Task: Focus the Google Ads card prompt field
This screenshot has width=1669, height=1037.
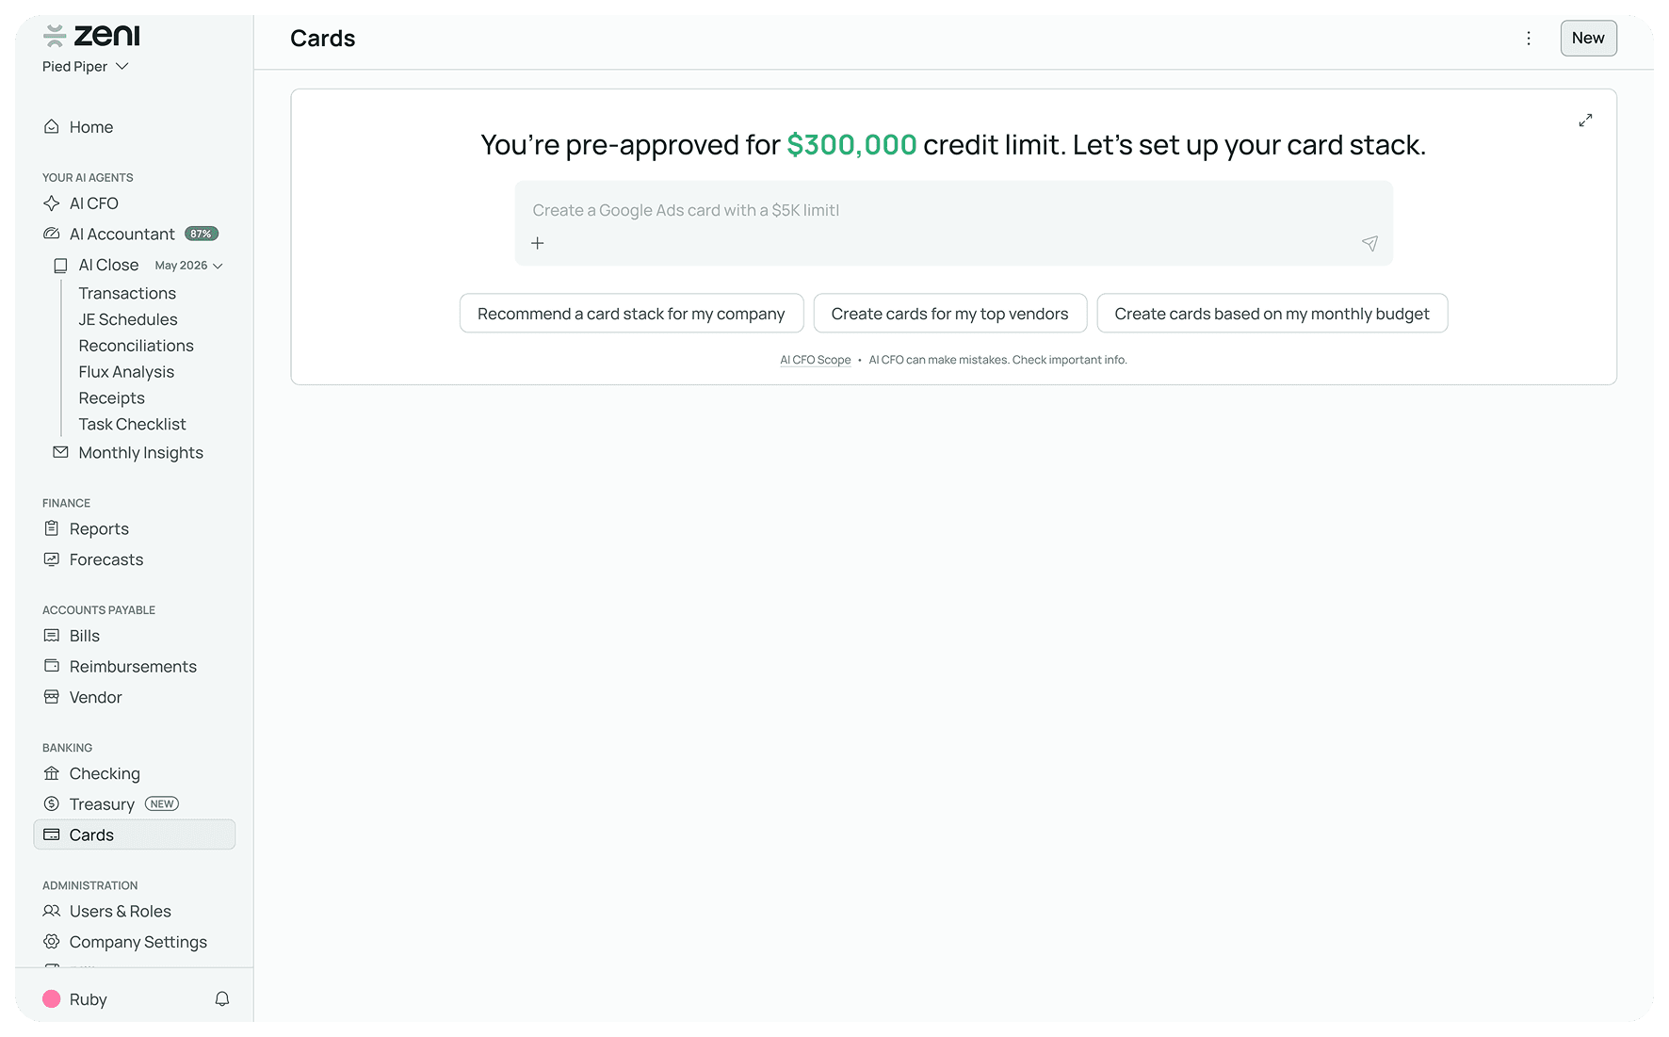Action: 953,211
